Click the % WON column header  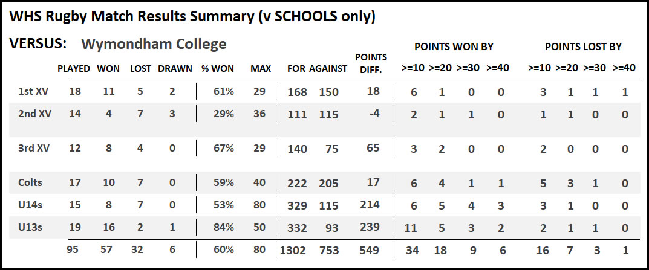(218, 68)
